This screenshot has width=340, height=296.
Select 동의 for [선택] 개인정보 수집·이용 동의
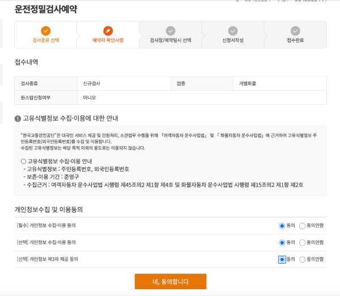(x=282, y=243)
